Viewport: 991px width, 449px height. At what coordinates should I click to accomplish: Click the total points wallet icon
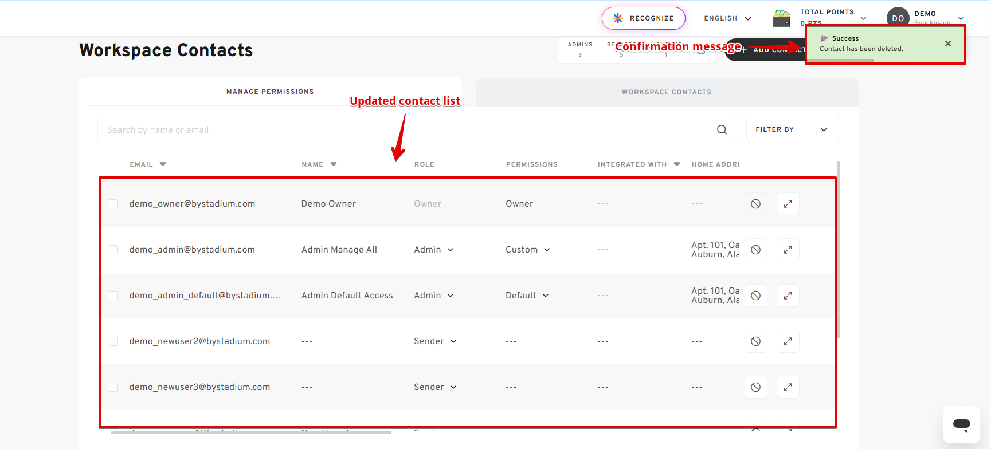pyautogui.click(x=781, y=18)
